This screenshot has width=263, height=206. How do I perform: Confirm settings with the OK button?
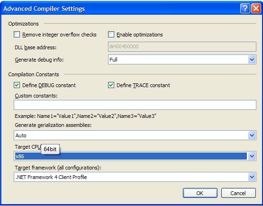click(x=200, y=193)
